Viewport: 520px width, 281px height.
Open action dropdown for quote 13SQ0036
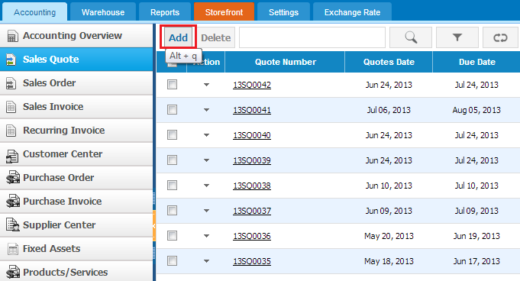206,236
